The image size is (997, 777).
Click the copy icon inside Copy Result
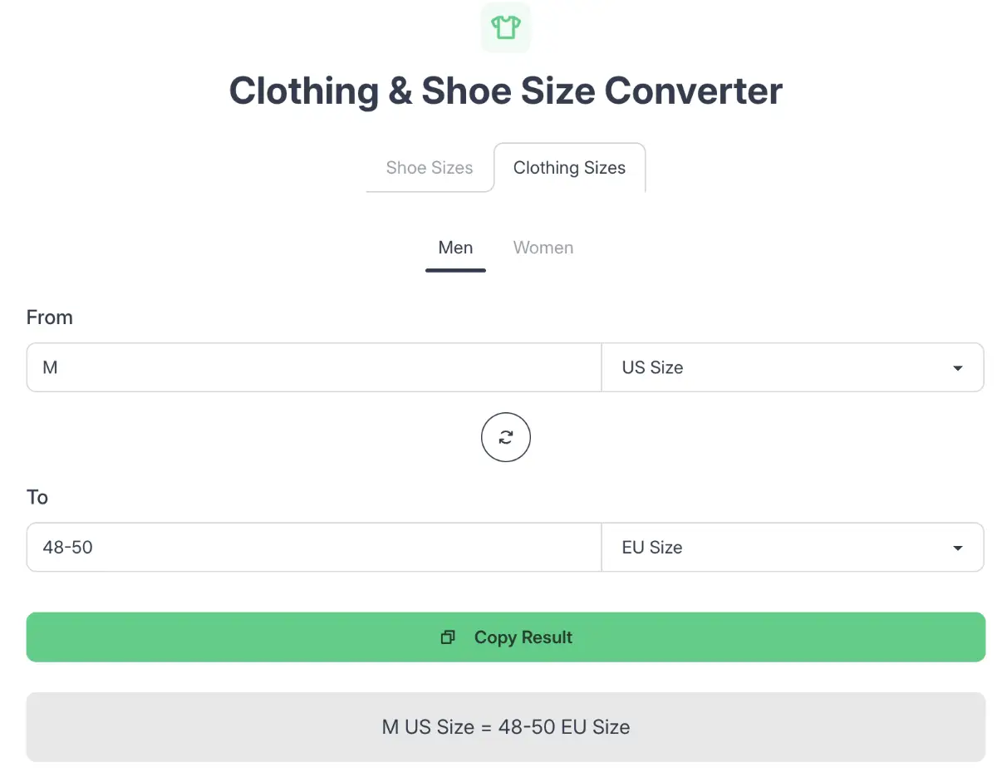coord(448,637)
